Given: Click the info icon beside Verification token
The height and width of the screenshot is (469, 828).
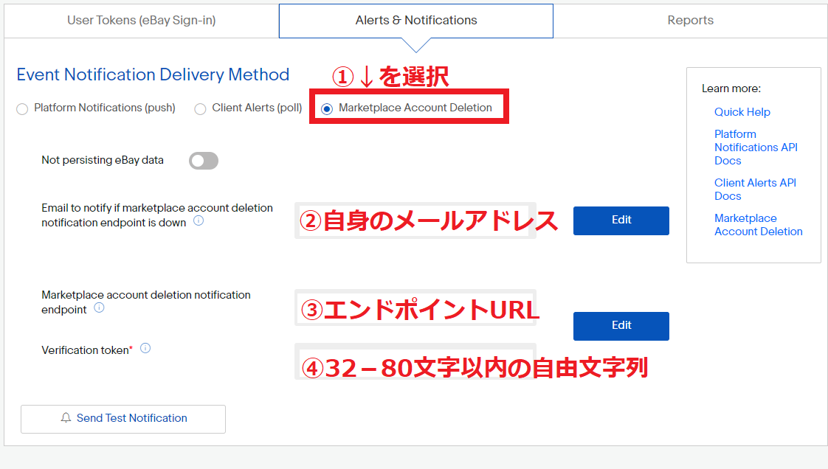Looking at the screenshot, I should (145, 350).
